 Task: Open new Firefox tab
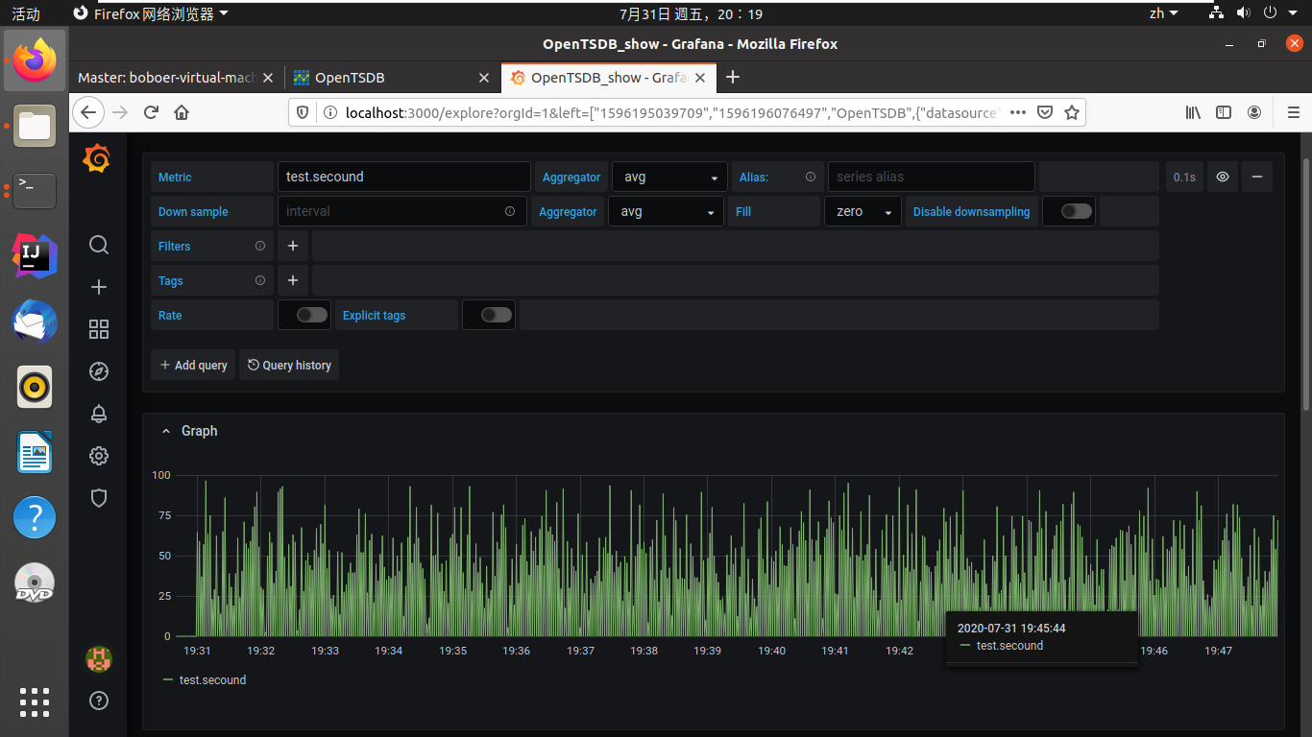[733, 77]
